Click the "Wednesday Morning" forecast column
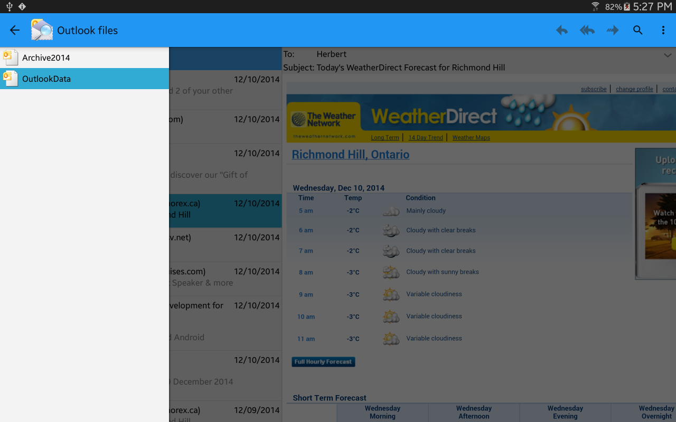Viewport: 676px width, 422px height. pos(382,413)
